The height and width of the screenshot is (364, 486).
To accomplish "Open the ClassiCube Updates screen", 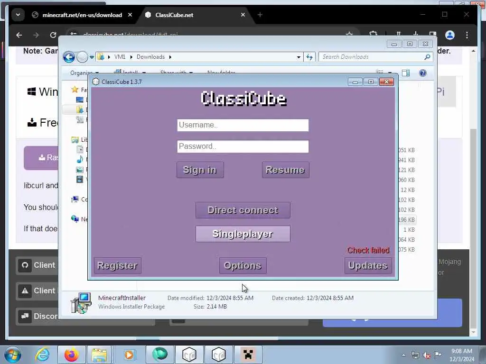I will click(x=368, y=265).
